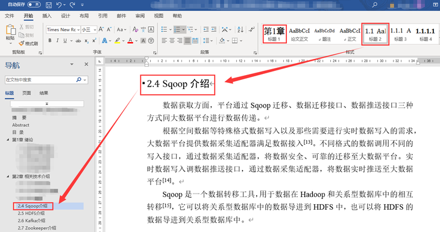The image size is (440, 232).
Task: Open the search magnifier in the title bar
Action: [x=375, y=5]
